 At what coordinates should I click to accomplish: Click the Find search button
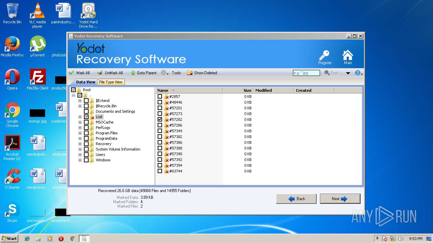click(331, 73)
